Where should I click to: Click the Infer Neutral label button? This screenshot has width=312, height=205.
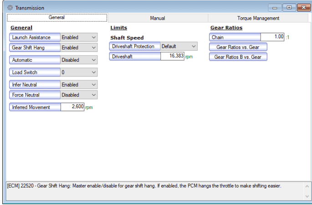click(x=35, y=85)
